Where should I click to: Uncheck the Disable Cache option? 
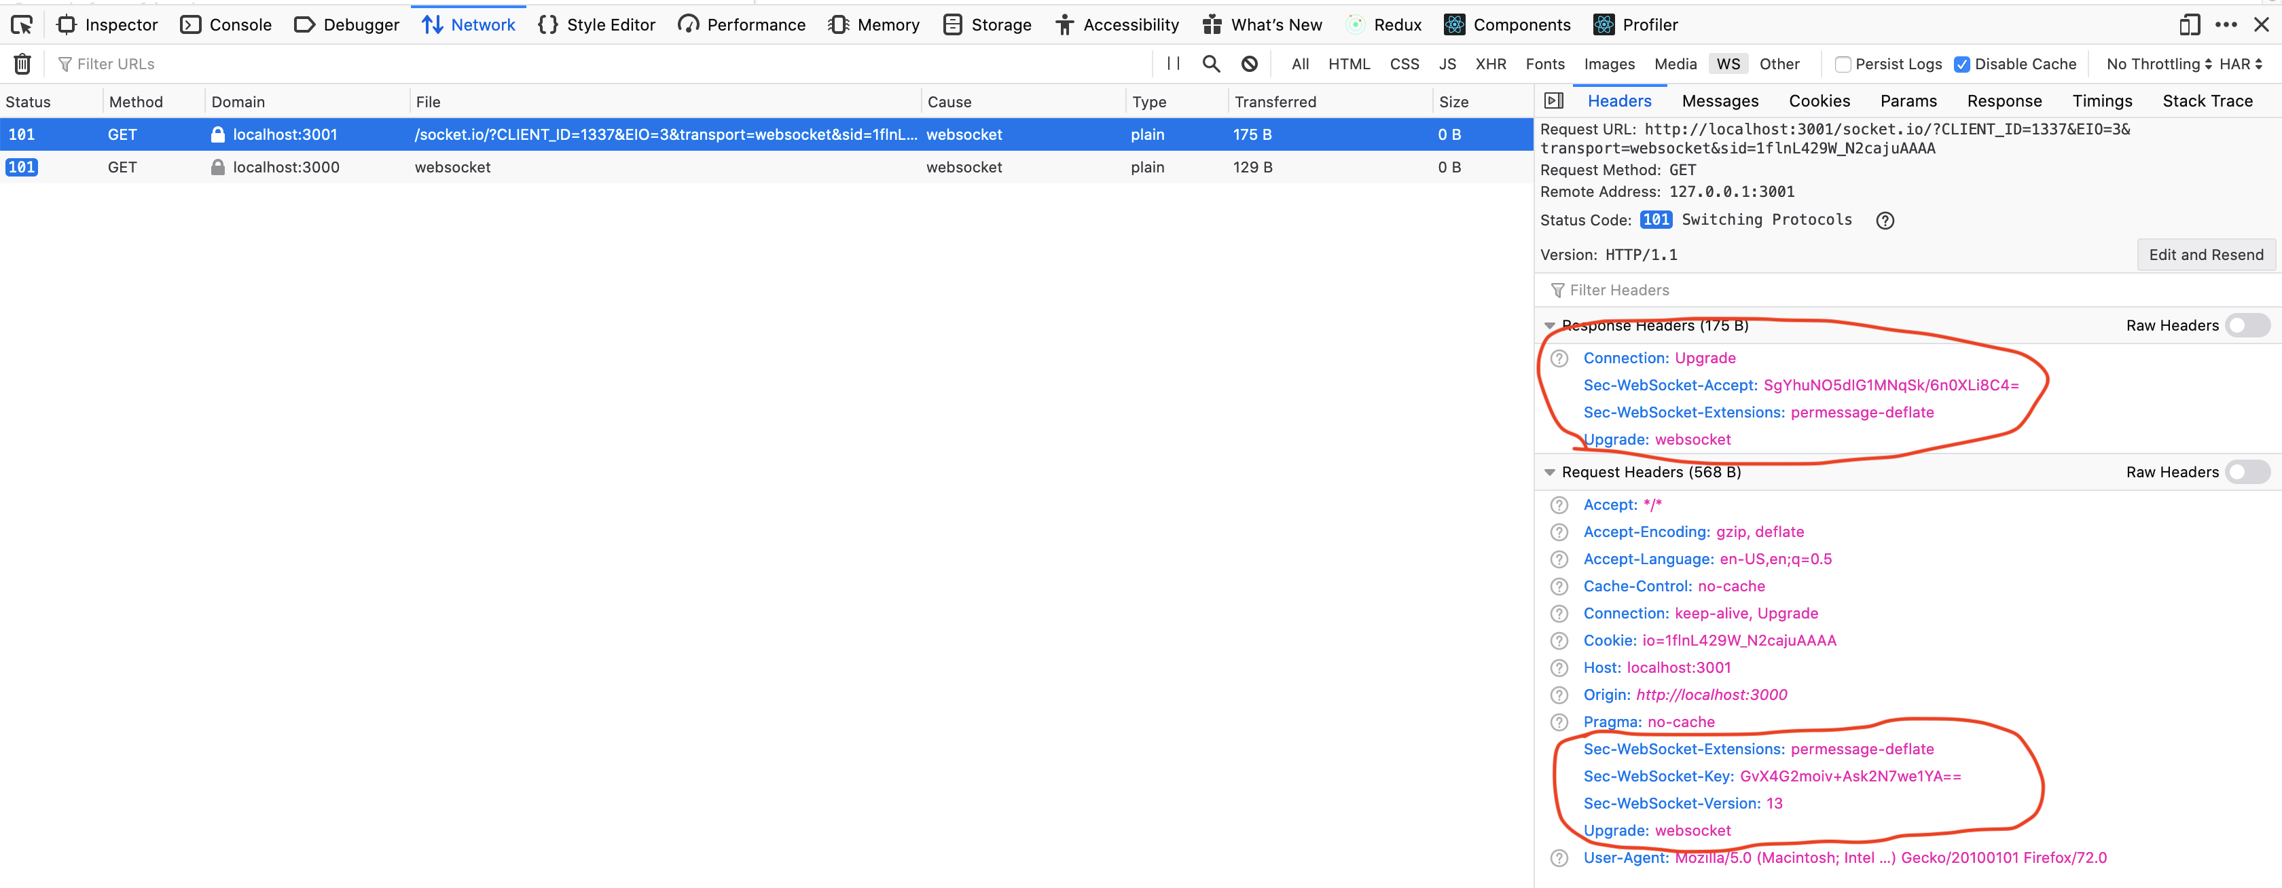coord(1963,63)
